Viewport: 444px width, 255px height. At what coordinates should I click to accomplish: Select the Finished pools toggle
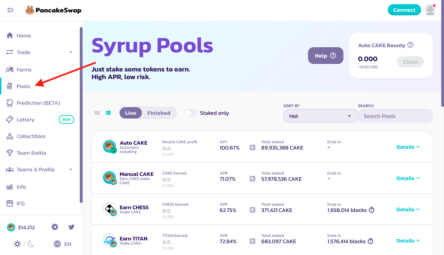click(159, 113)
